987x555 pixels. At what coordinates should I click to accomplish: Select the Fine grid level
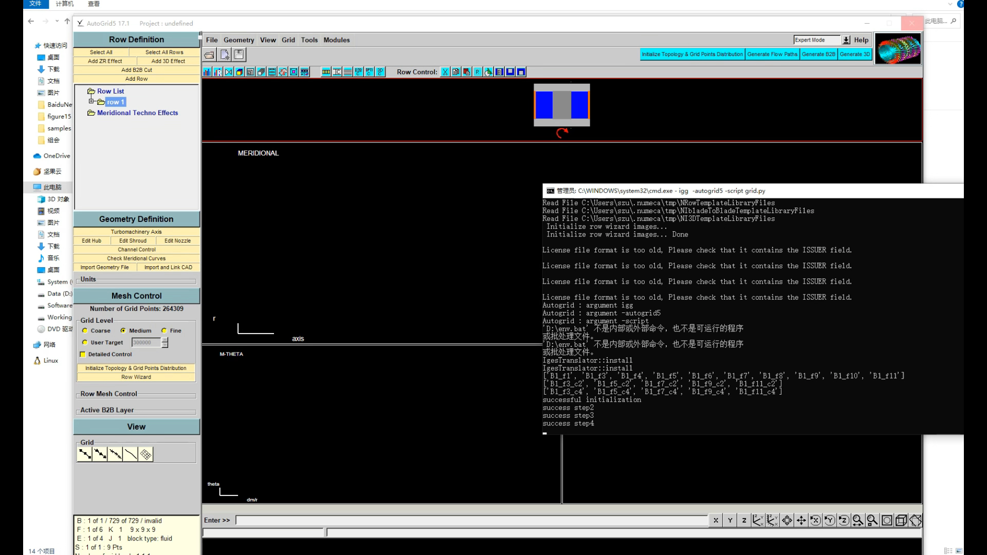tap(164, 330)
